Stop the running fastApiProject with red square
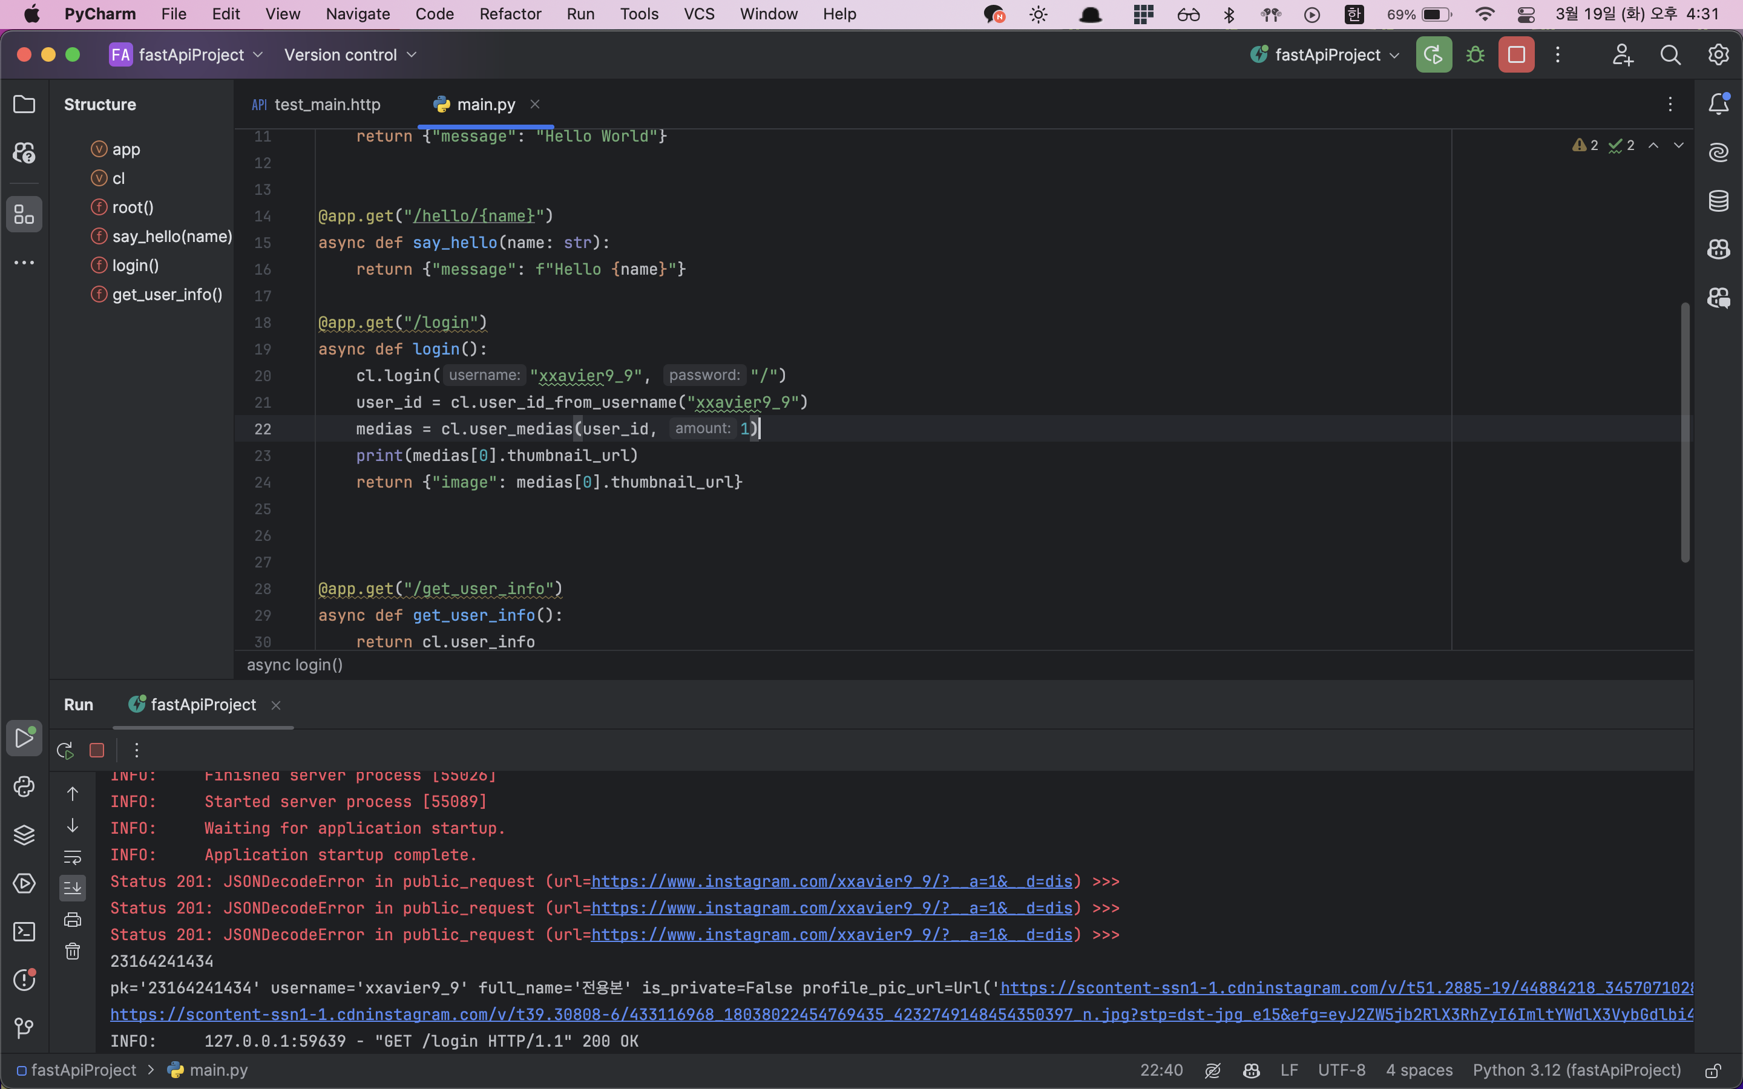Viewport: 1743px width, 1089px height. click(1516, 54)
